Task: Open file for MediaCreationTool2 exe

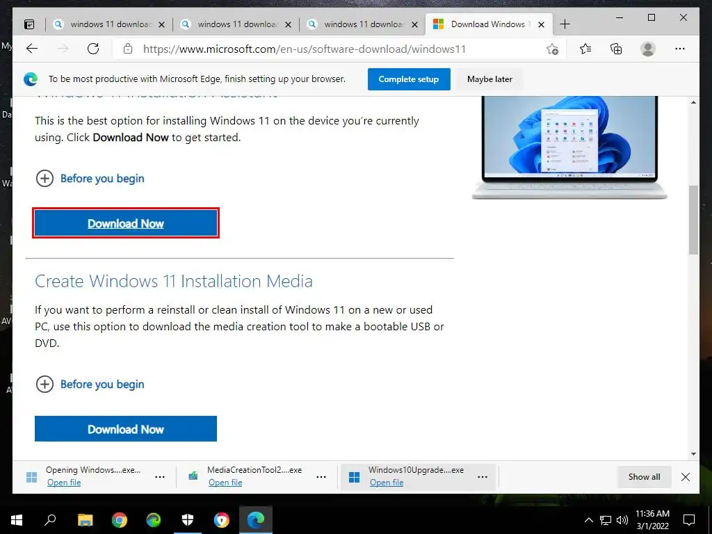Action: (x=225, y=483)
